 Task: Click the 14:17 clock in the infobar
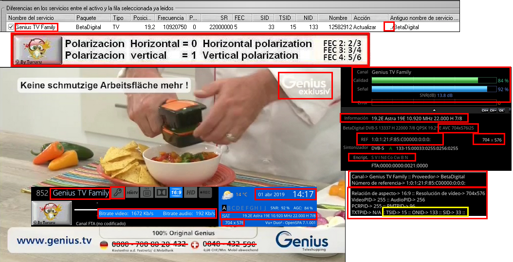coord(303,194)
